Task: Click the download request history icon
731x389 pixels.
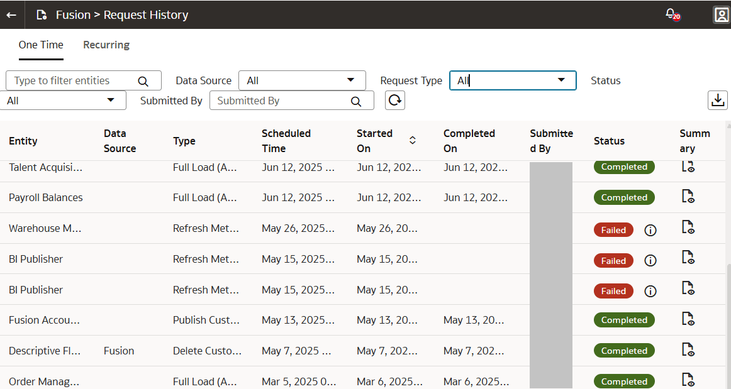Action: [x=717, y=100]
